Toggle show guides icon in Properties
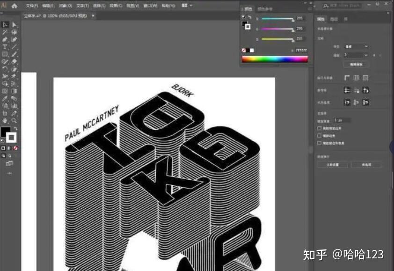394x271 pixels. 347,90
